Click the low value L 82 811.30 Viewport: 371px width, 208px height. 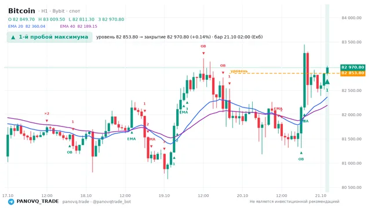tap(81, 19)
